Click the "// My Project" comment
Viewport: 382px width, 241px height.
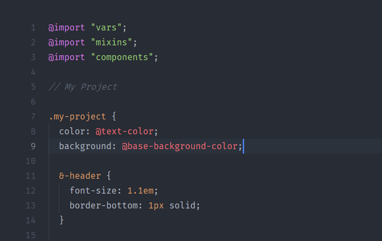[x=83, y=87]
